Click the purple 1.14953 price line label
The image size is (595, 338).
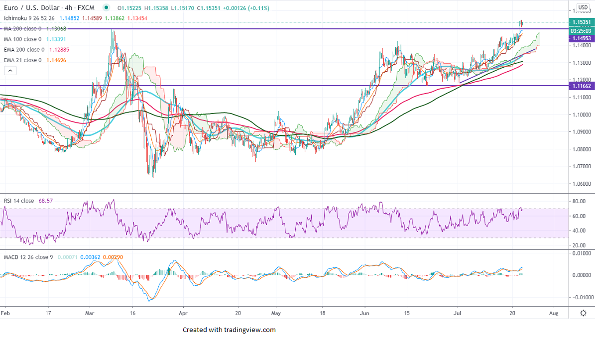tap(581, 38)
